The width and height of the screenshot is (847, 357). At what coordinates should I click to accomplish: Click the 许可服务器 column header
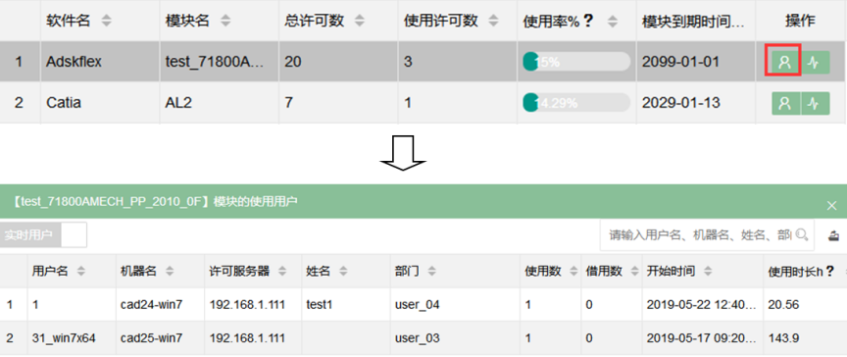(239, 271)
